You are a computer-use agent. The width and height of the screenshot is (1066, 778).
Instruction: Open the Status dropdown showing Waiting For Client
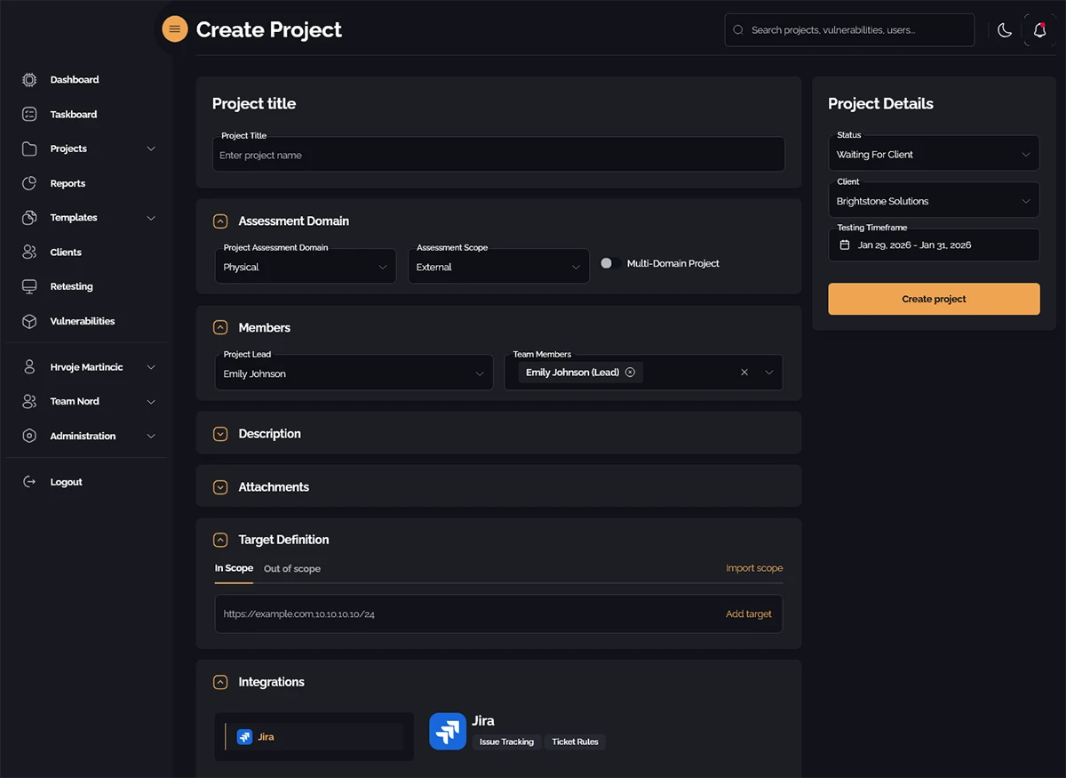coord(934,153)
